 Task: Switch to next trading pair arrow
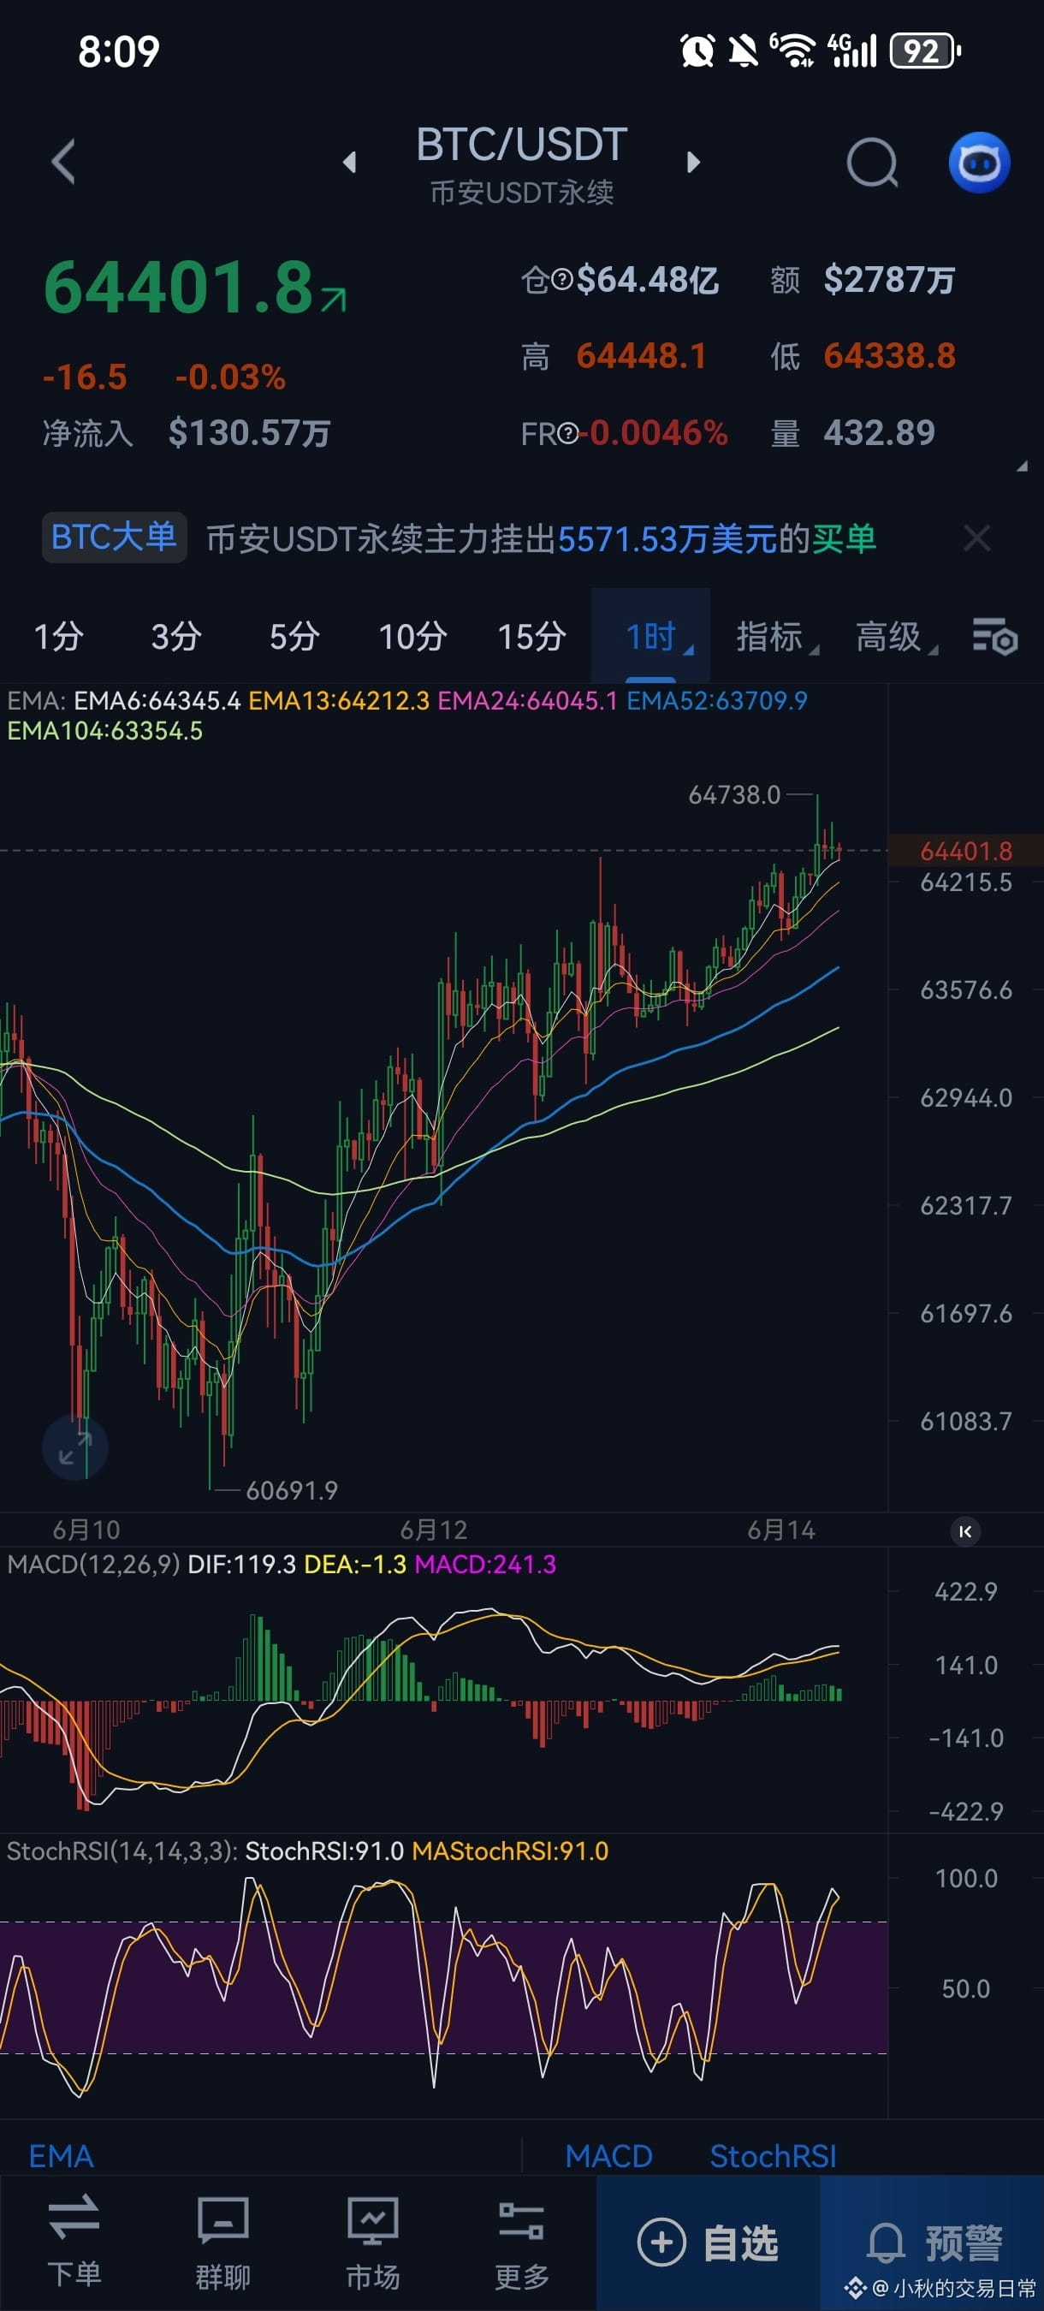[x=692, y=163]
